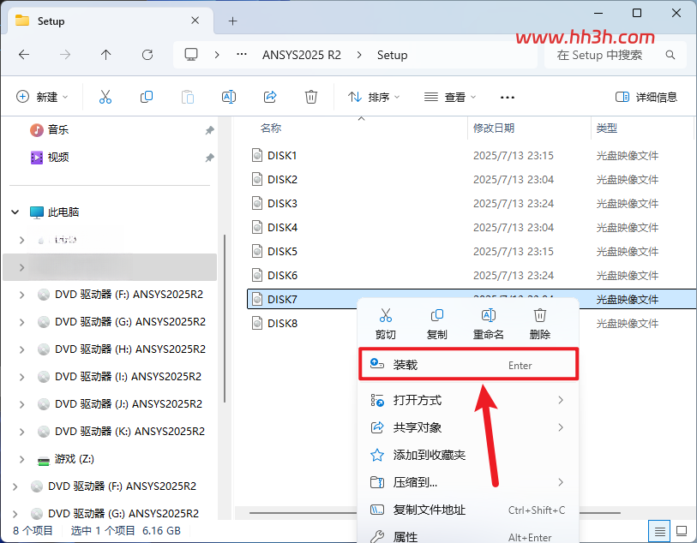Click the 选中 1 个项目 6.16 GB status text
697x543 pixels.
pos(126,530)
